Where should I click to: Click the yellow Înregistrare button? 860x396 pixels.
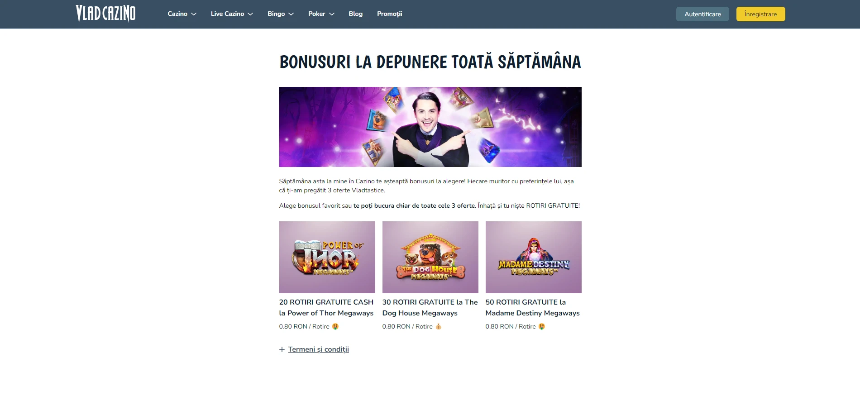760,14
